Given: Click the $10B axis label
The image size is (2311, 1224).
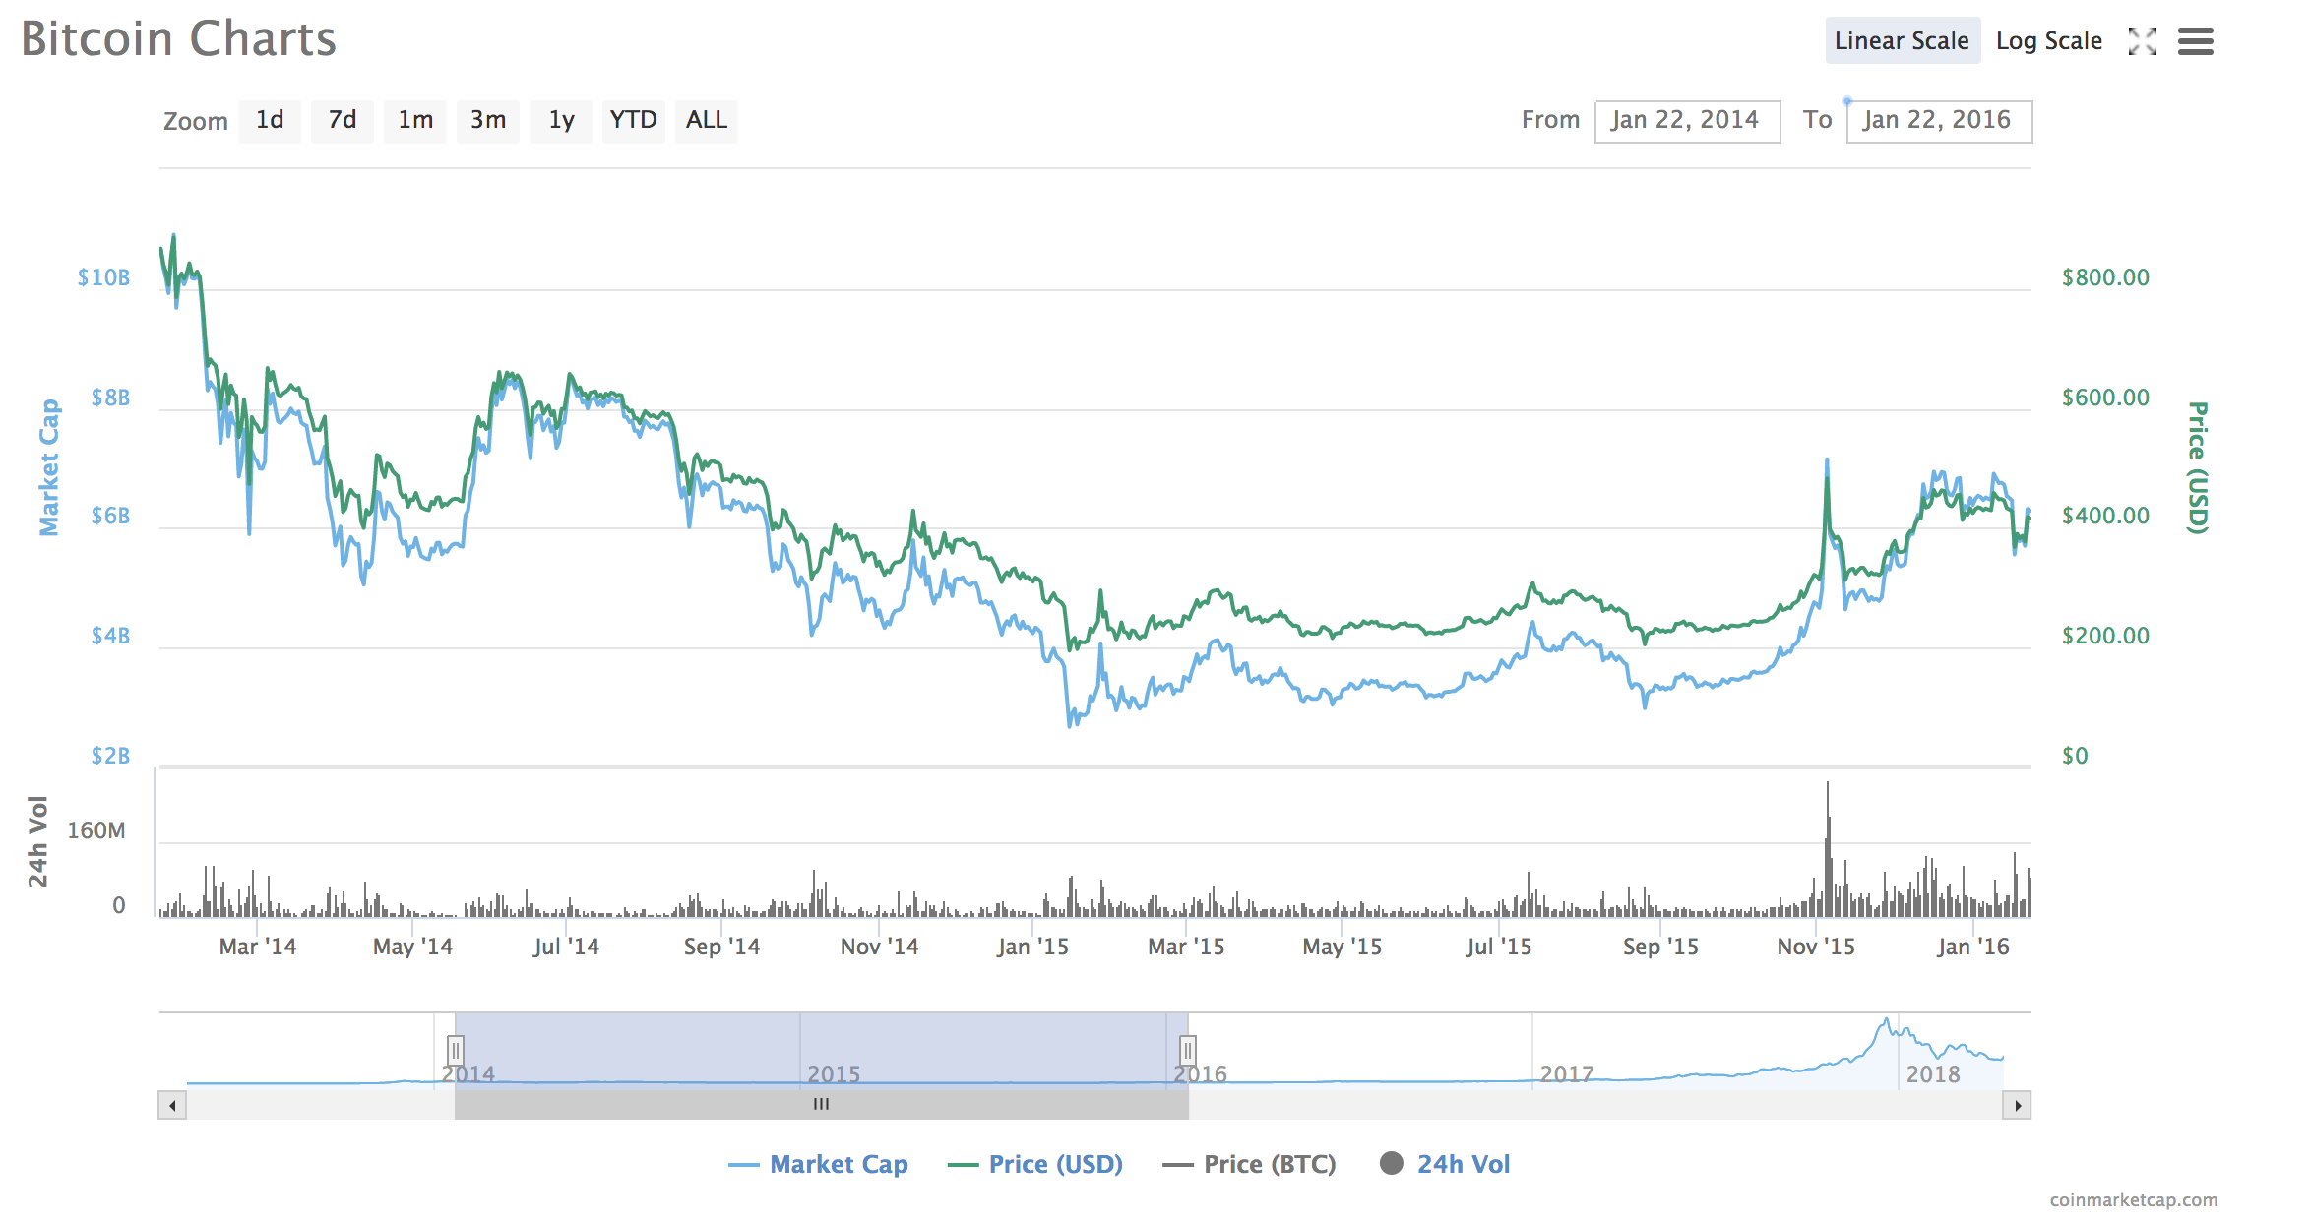Looking at the screenshot, I should coord(103,277).
